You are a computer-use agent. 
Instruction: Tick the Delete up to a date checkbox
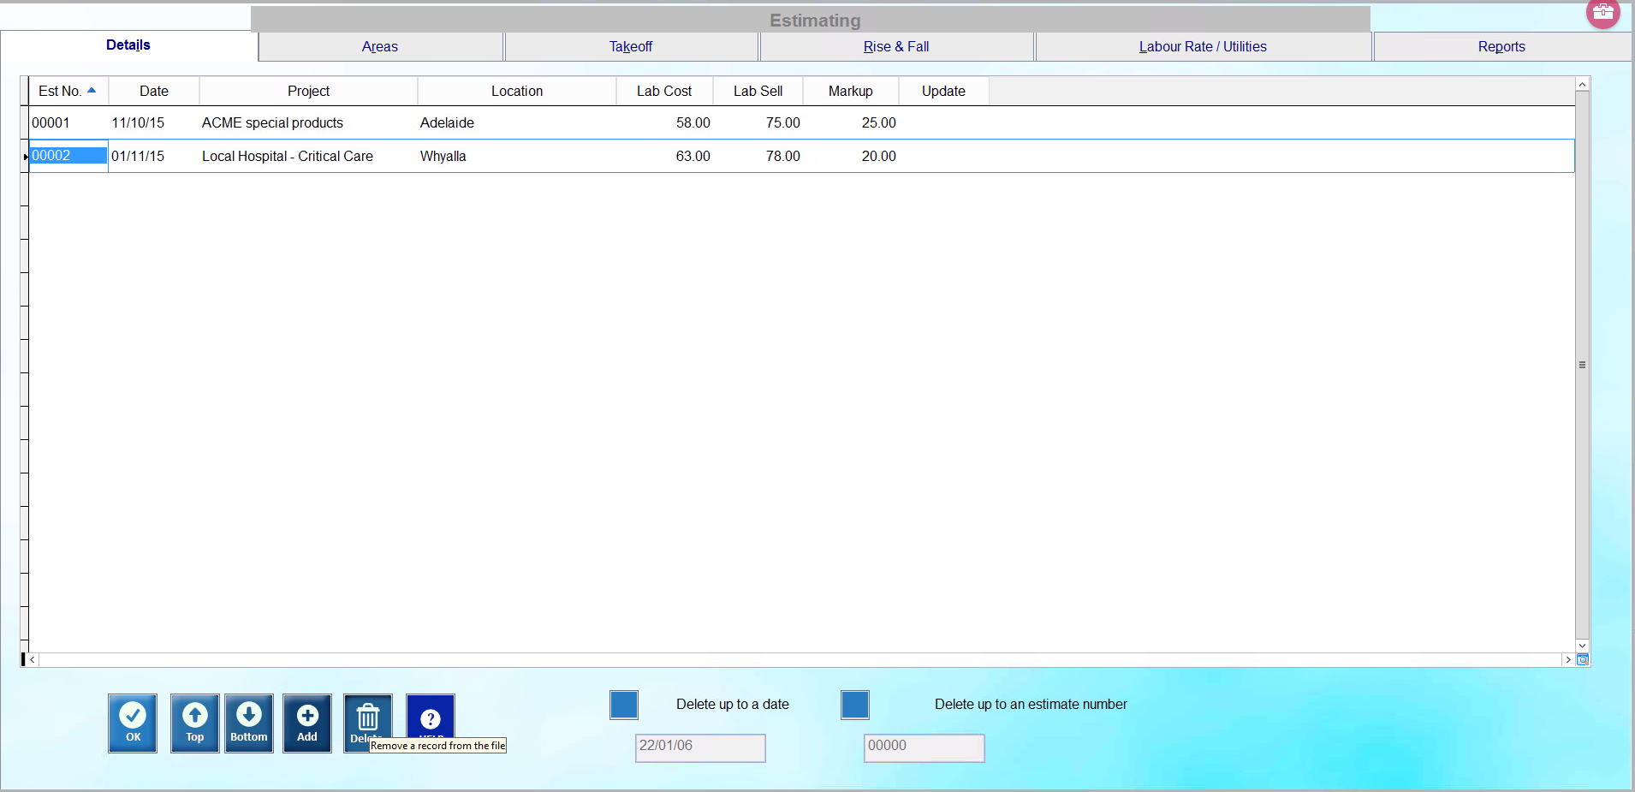624,705
